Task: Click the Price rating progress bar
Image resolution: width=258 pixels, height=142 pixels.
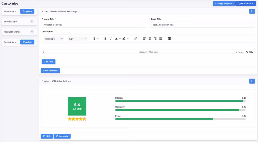Action: tap(180, 119)
